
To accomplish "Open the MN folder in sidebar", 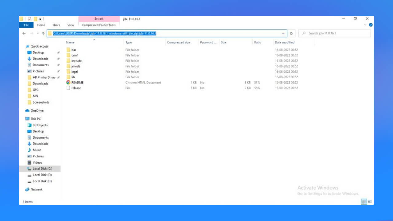I will (35, 96).
